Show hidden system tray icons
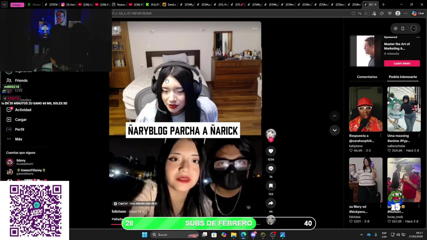The width and height of the screenshot is (427, 240). click(x=361, y=235)
